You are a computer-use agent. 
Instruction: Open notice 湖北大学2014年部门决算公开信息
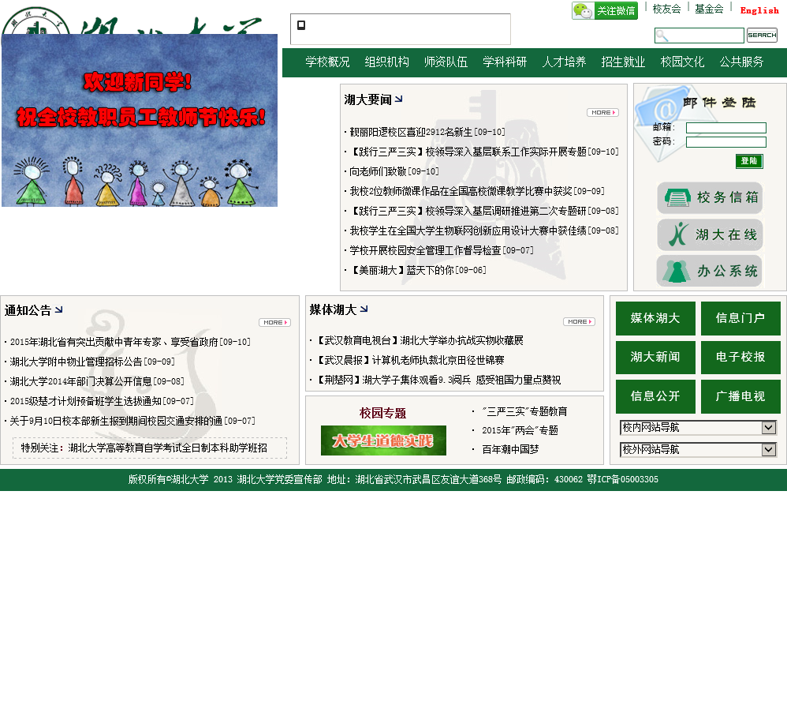80,382
